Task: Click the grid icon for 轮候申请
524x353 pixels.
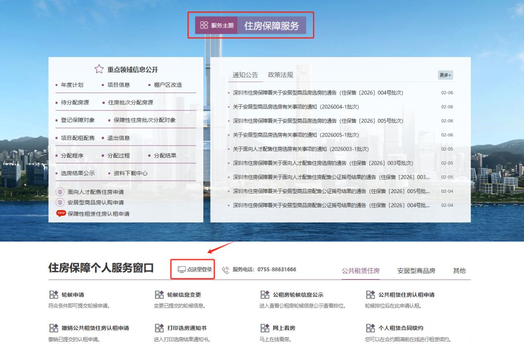Action: [54, 294]
